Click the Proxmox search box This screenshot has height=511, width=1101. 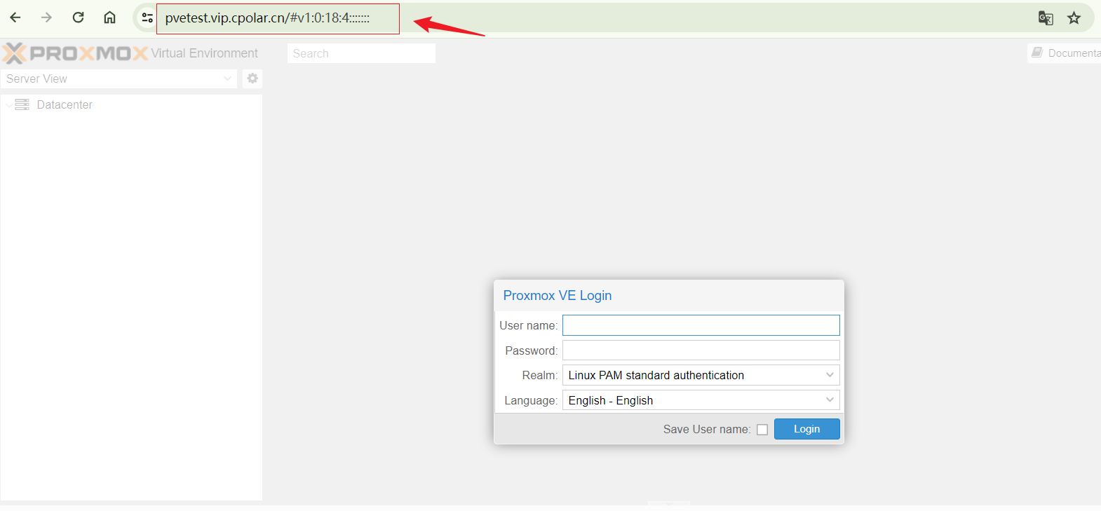(361, 53)
